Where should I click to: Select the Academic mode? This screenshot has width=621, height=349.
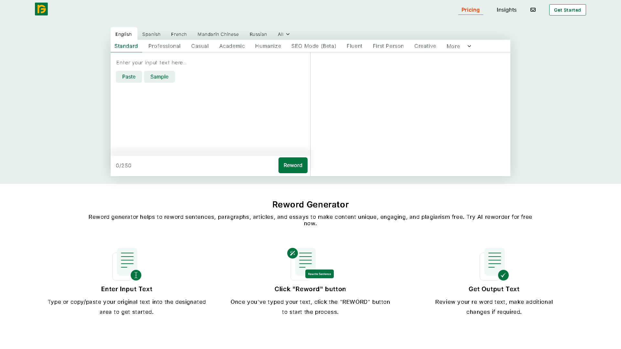pyautogui.click(x=232, y=46)
